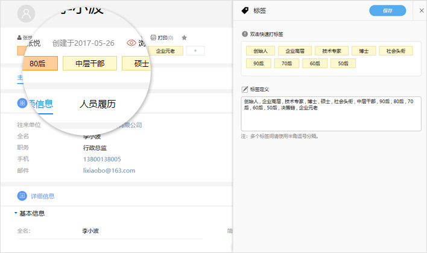
Task: Open the 人员履历 tab
Action: (x=98, y=104)
